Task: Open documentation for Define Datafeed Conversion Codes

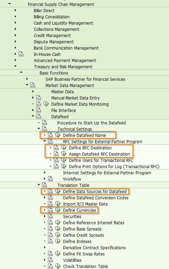Action: click(x=50, y=198)
